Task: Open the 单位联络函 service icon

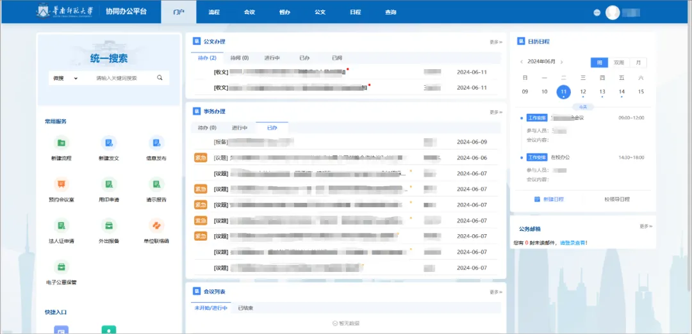Action: point(156,226)
